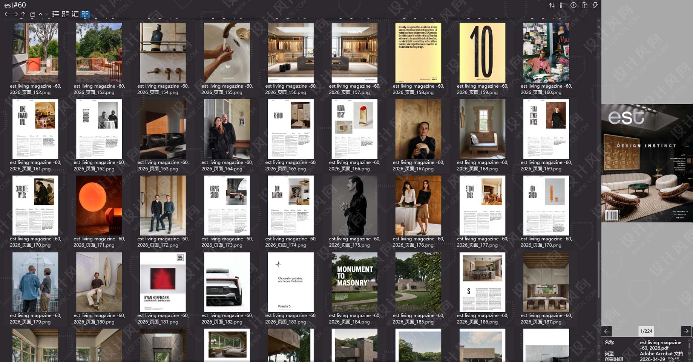The width and height of the screenshot is (693, 362).
Task: Switch to tile list view mode
Action: (x=65, y=14)
